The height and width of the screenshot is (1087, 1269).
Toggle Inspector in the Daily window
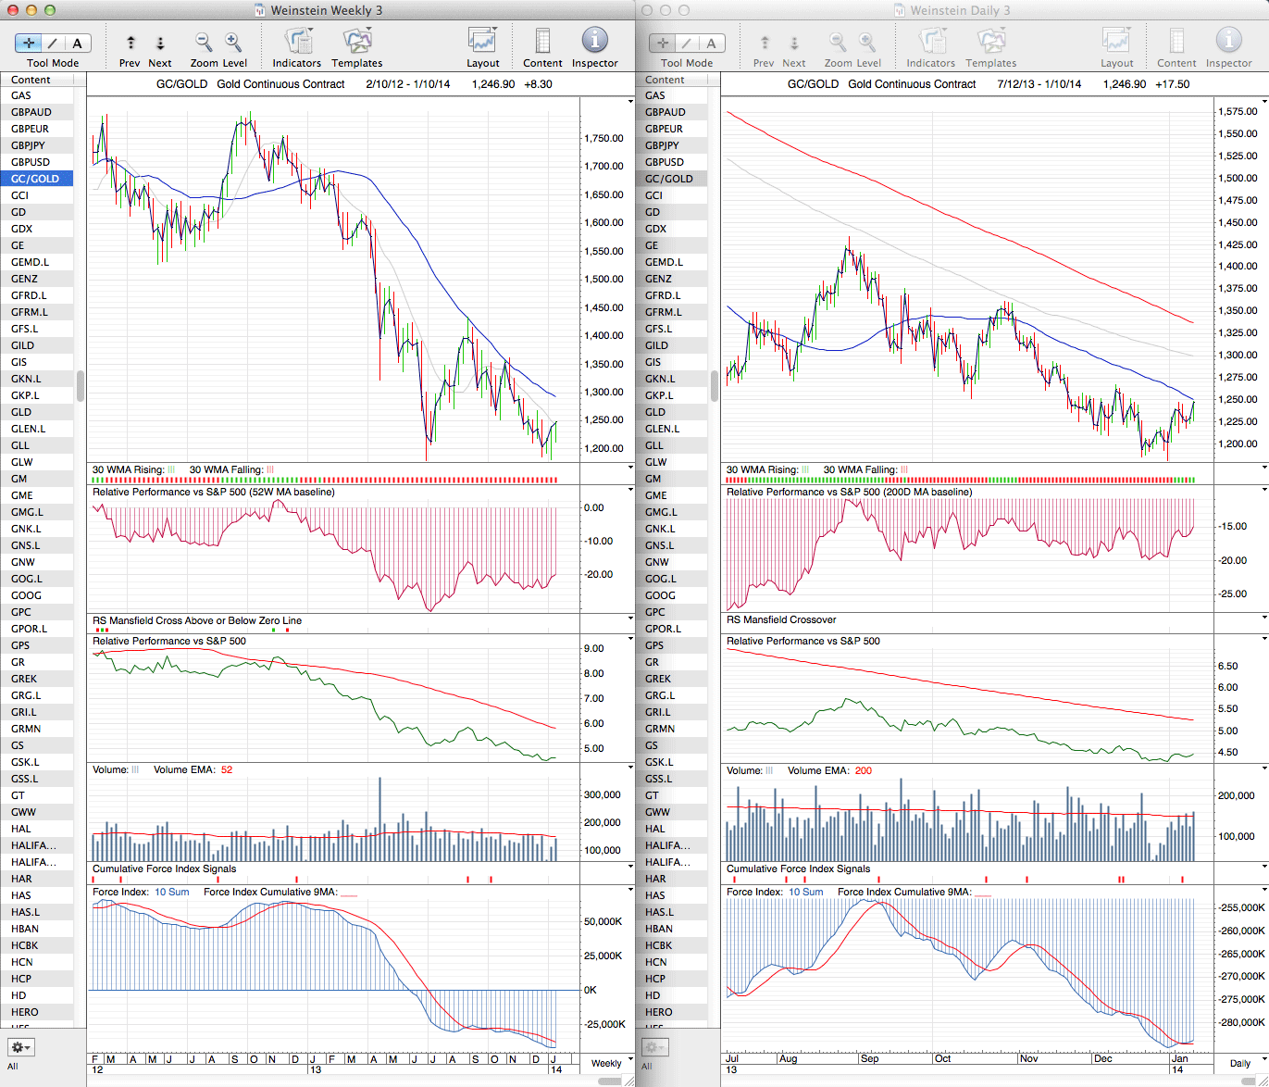pos(1228,42)
